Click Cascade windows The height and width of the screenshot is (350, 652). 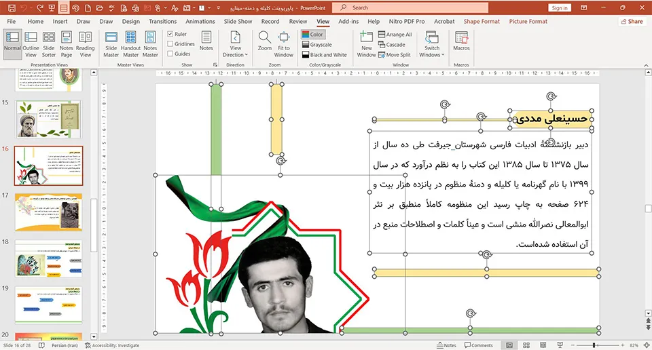392,44
